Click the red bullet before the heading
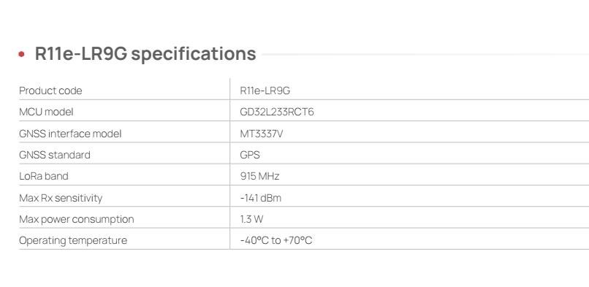 click(x=21, y=54)
